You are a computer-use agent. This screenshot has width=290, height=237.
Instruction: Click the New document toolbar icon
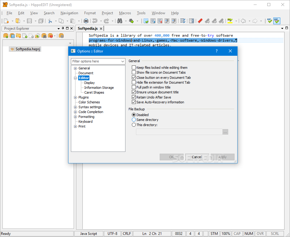tap(6, 21)
